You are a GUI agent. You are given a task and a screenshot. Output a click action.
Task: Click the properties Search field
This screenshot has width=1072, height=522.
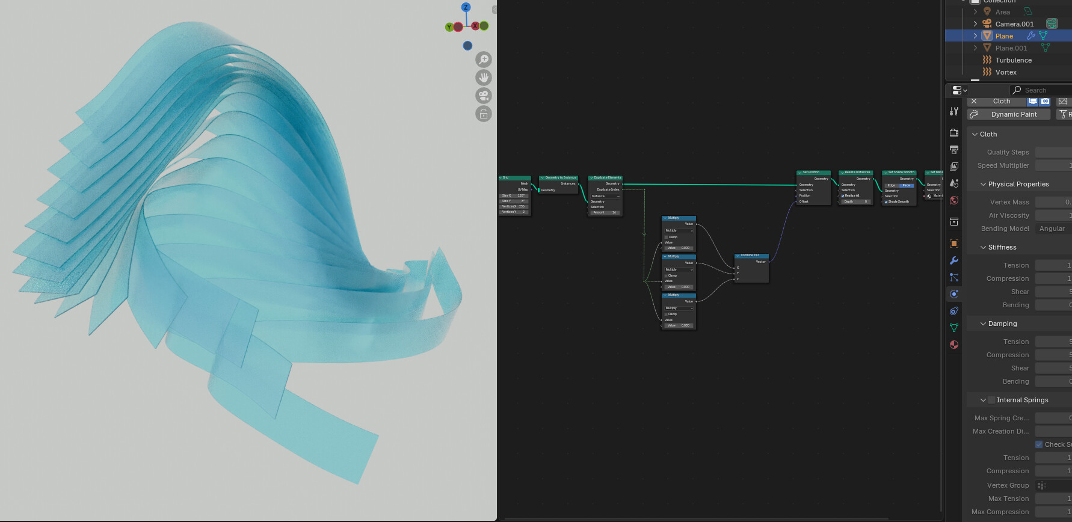click(1041, 90)
